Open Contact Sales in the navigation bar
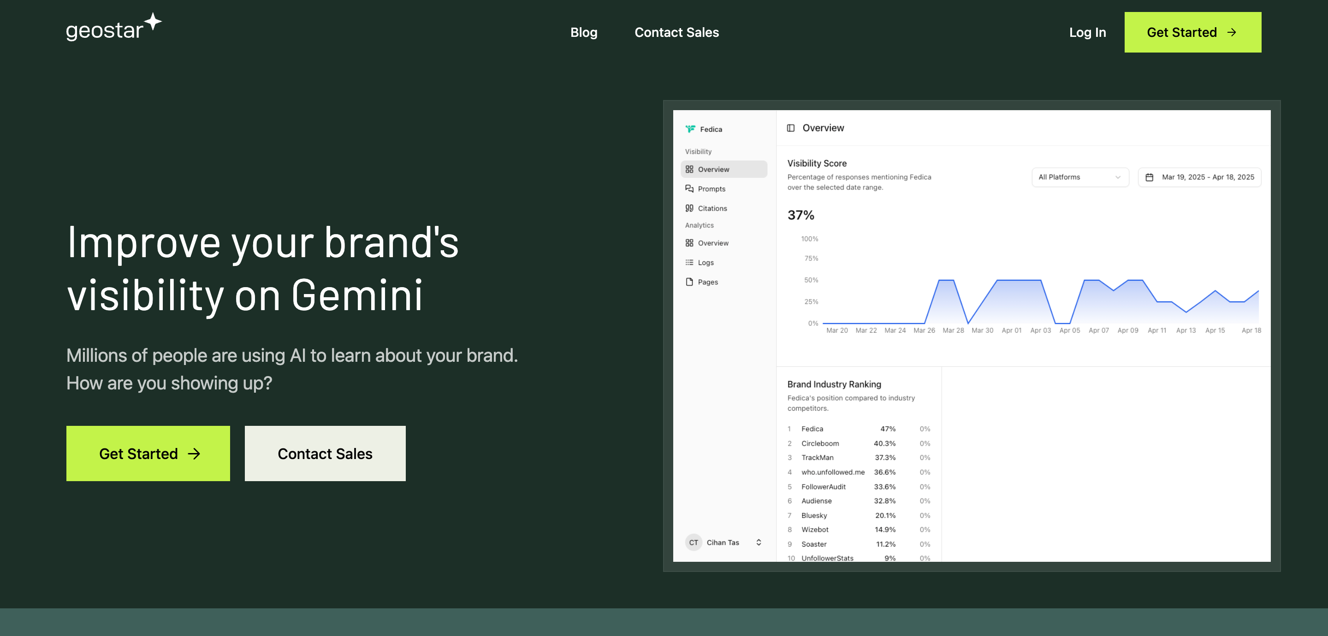Viewport: 1328px width, 636px height. 676,32
